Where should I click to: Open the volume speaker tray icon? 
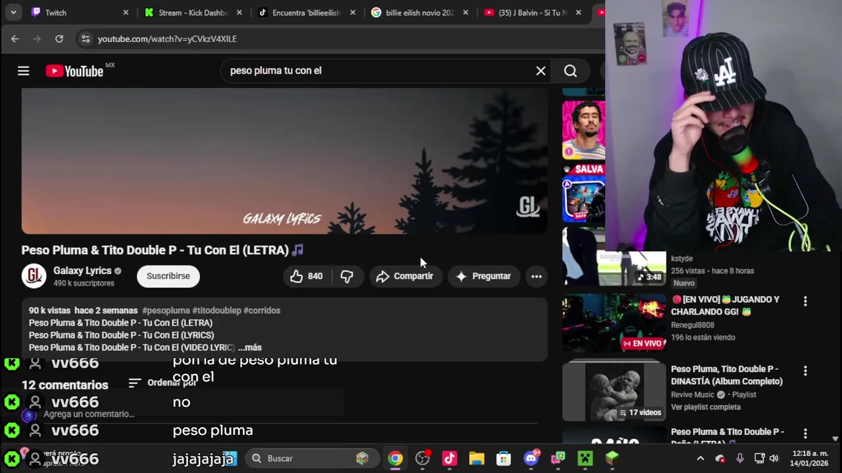point(774,459)
